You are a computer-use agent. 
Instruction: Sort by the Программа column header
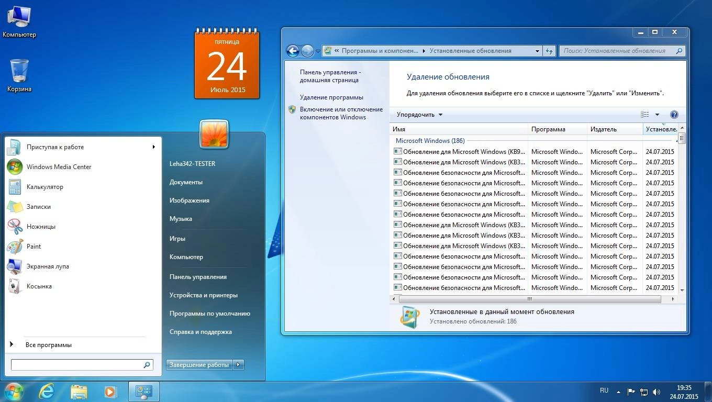(557, 129)
